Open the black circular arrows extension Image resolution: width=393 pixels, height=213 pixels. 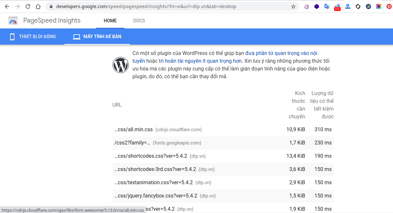pyautogui.click(x=358, y=6)
